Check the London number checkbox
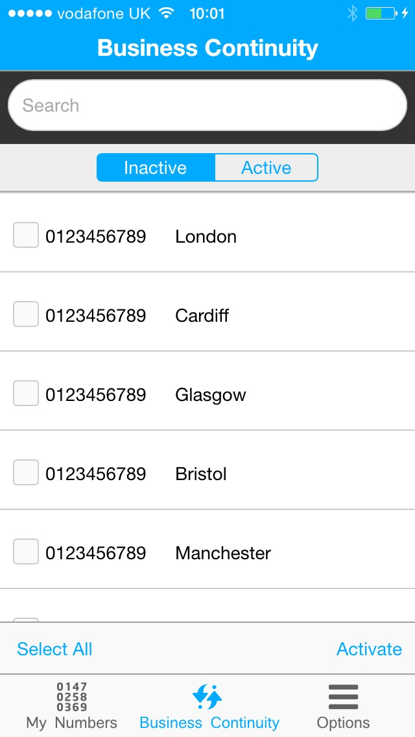 (x=26, y=235)
